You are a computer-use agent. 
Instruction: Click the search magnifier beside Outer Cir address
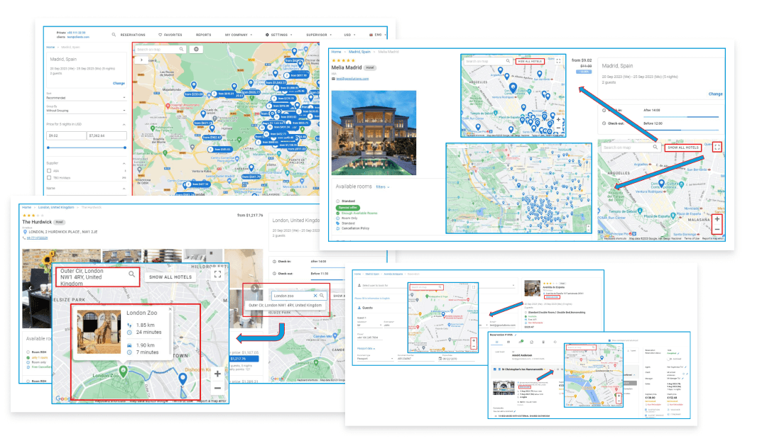132,274
